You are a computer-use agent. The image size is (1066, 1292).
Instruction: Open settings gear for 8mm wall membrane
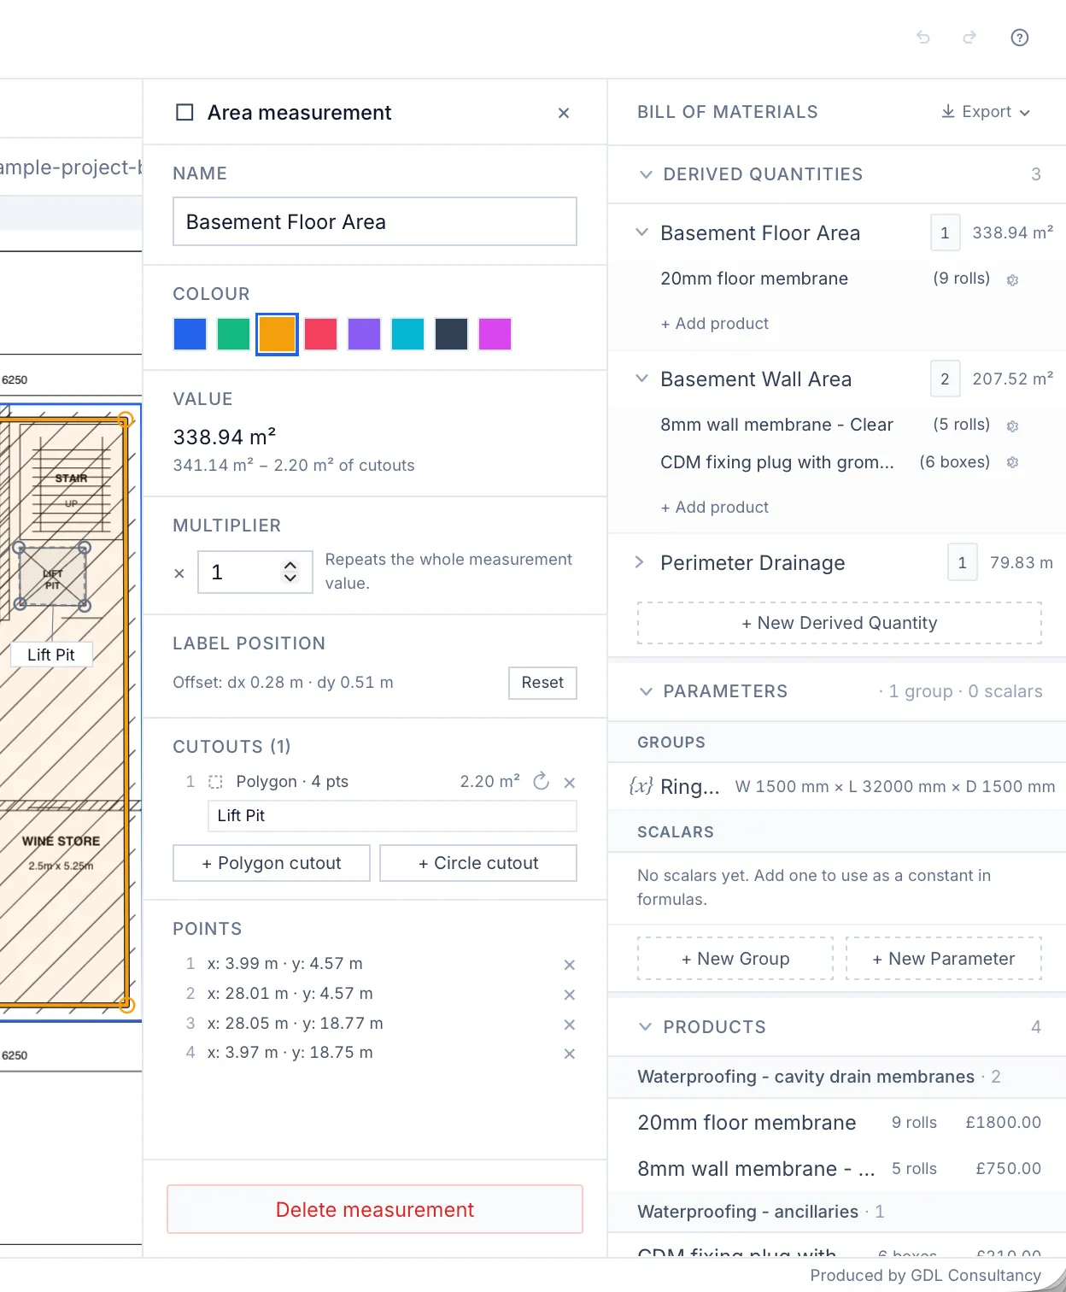click(1012, 426)
